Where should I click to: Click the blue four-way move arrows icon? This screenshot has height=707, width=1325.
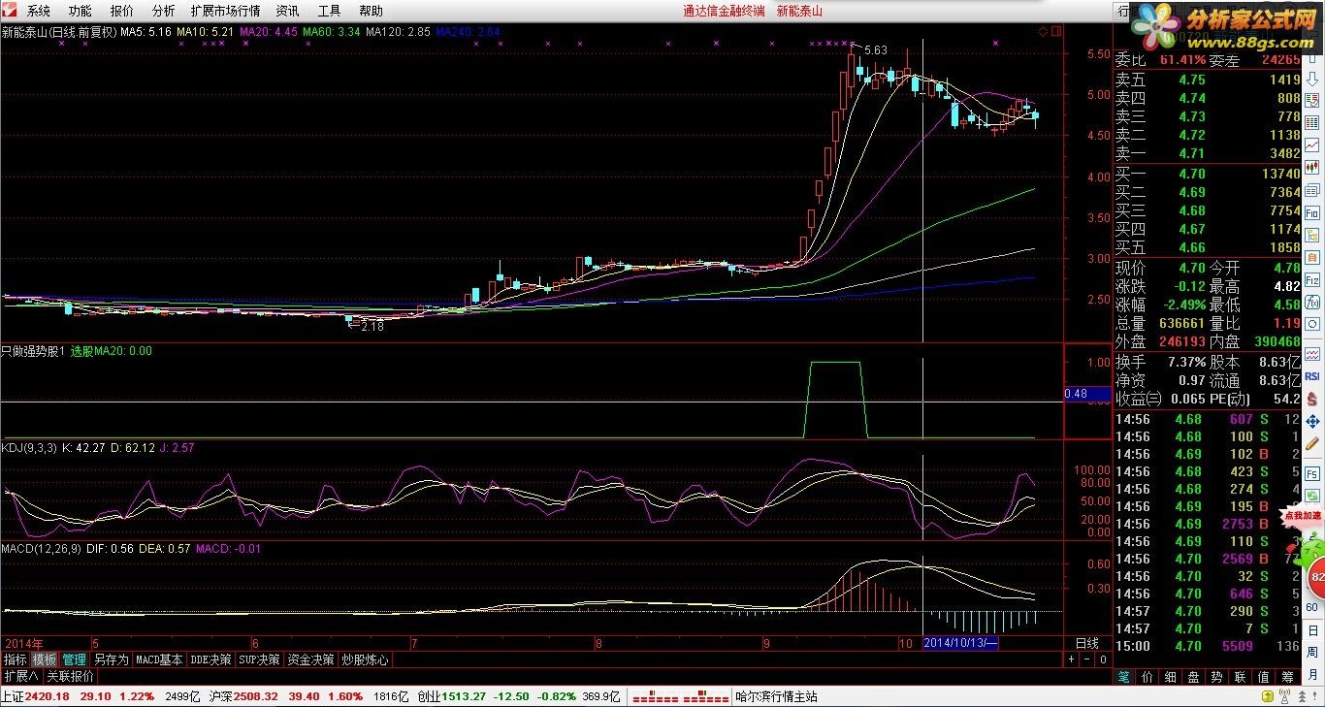tap(1312, 421)
